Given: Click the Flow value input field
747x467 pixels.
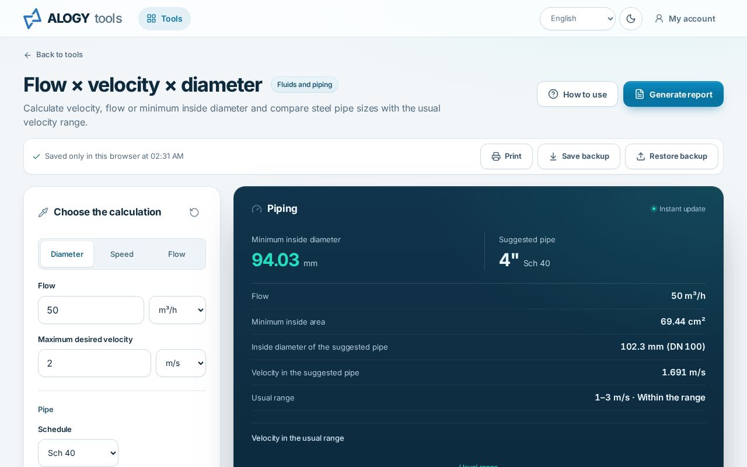Looking at the screenshot, I should pos(91,310).
